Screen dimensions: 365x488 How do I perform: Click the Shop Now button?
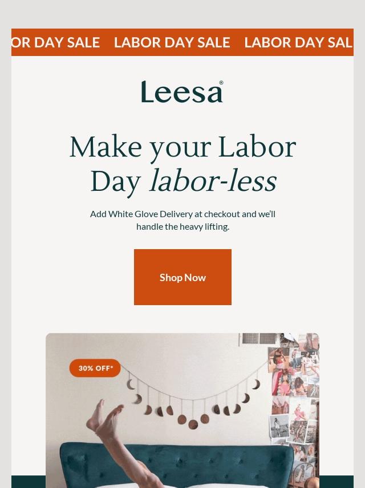click(182, 277)
